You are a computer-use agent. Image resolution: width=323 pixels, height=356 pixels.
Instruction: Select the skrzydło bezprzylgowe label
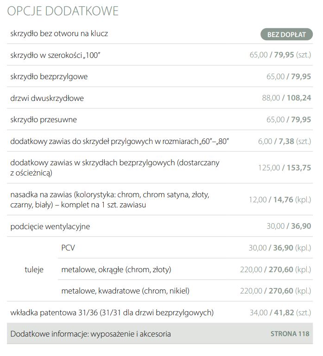[49, 76]
